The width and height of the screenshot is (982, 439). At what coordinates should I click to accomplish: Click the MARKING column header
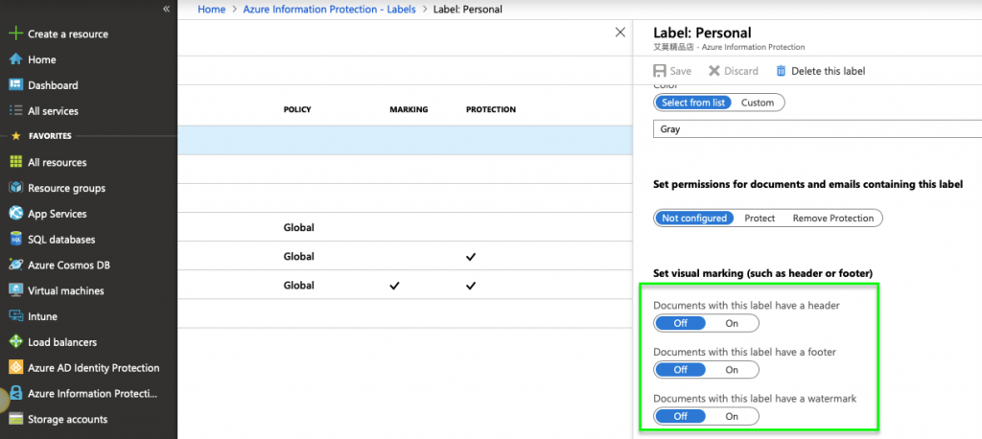(x=409, y=109)
